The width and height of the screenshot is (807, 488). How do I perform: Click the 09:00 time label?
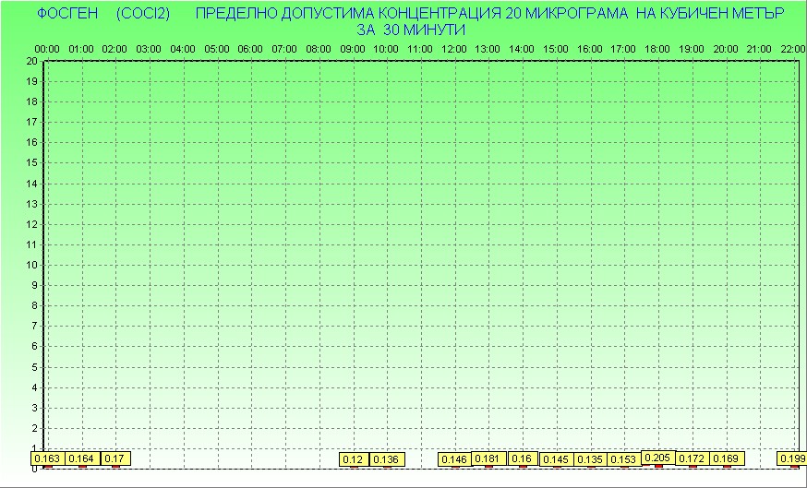[x=353, y=49]
